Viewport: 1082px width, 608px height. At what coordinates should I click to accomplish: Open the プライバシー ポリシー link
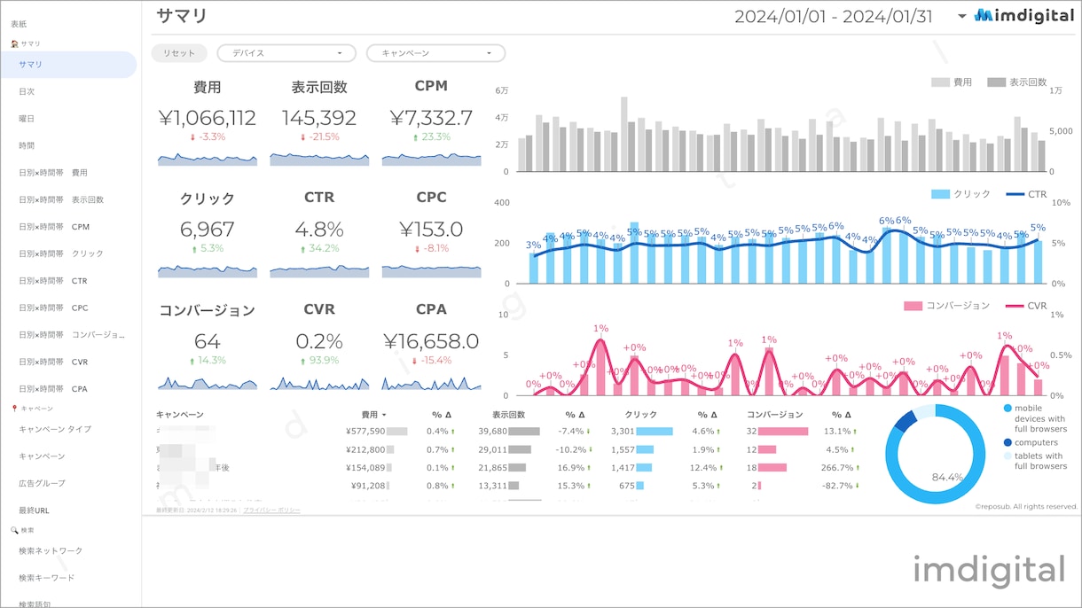(x=271, y=511)
